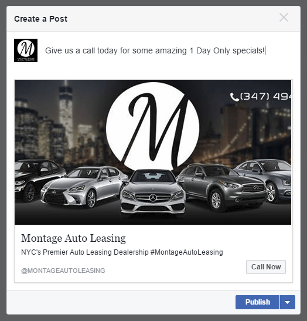The image size is (307, 321).
Task: Click the @MONTAGEAUTOLEASING handle
Action: 63,271
